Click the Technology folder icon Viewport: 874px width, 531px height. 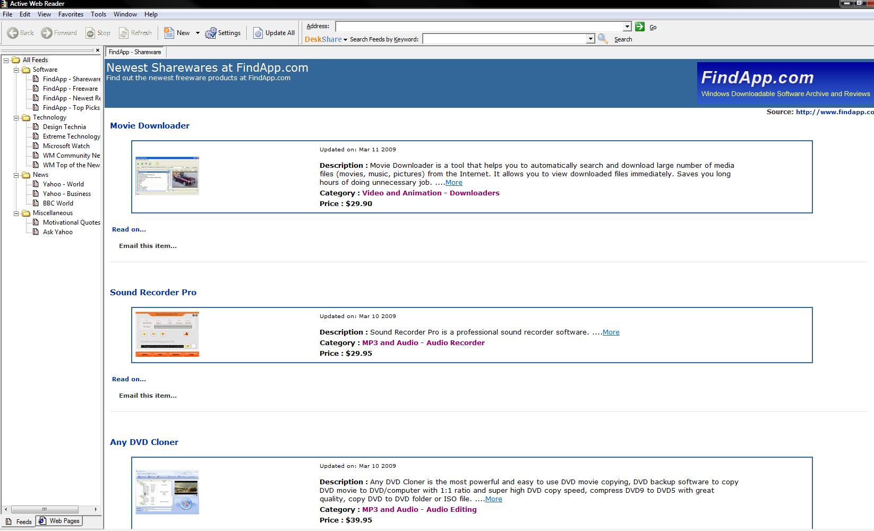pos(26,117)
